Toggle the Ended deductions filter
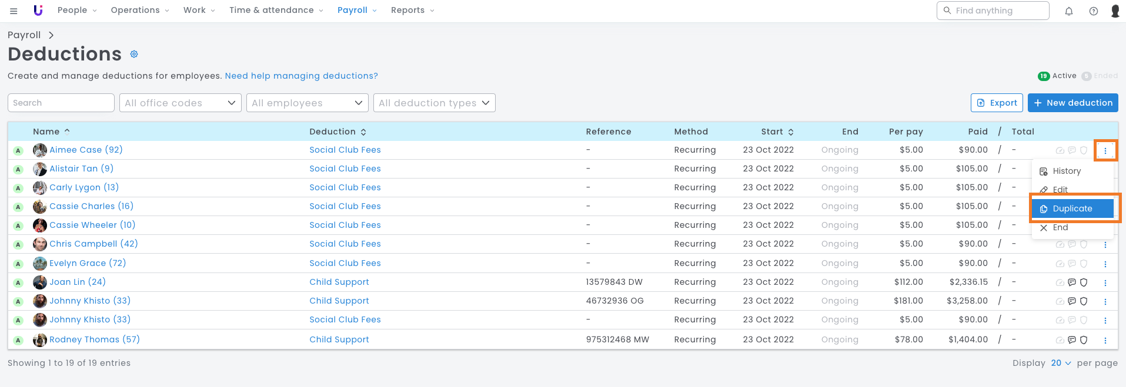The width and height of the screenshot is (1126, 387). point(1100,76)
